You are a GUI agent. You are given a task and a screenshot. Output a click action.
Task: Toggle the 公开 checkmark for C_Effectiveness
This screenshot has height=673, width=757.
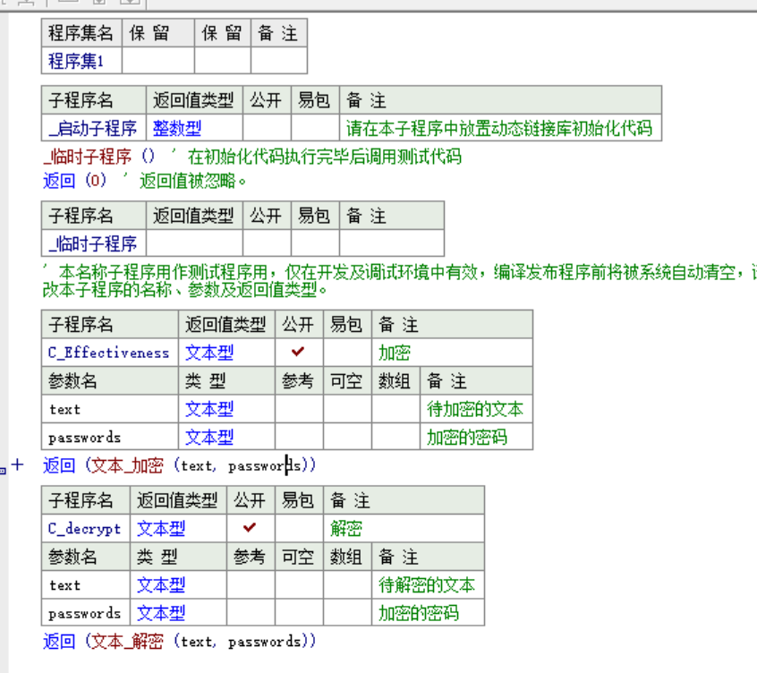[298, 352]
